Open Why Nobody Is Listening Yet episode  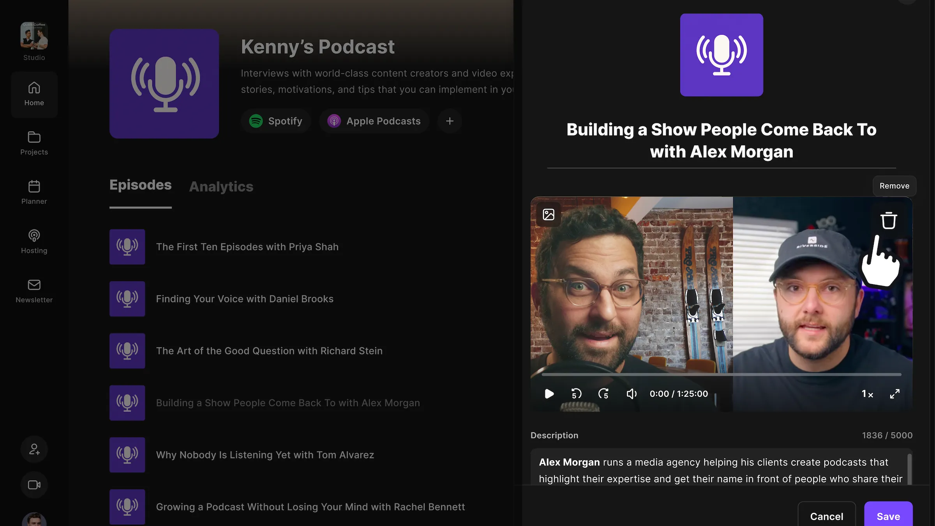point(265,455)
